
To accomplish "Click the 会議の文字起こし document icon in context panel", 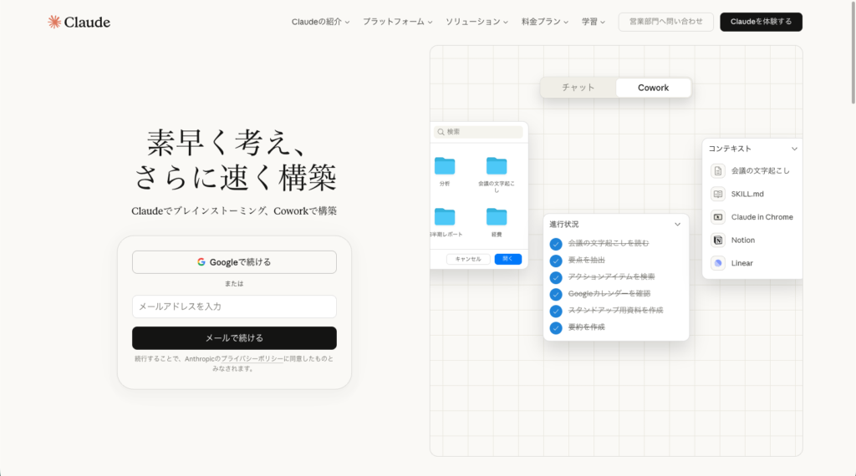I will [x=717, y=170].
